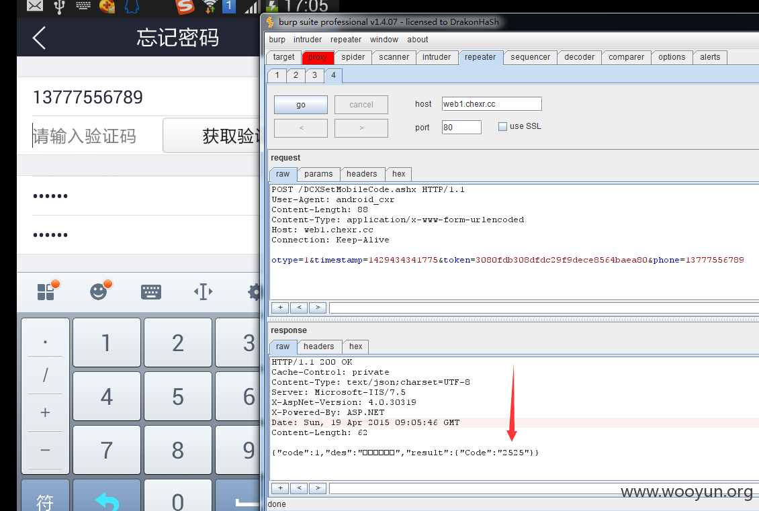
Task: Select repeater request tab 3
Action: [314, 75]
